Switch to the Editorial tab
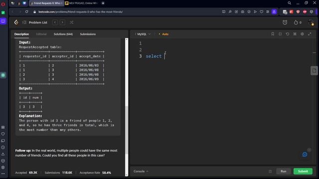319x179 pixels. [x=41, y=34]
